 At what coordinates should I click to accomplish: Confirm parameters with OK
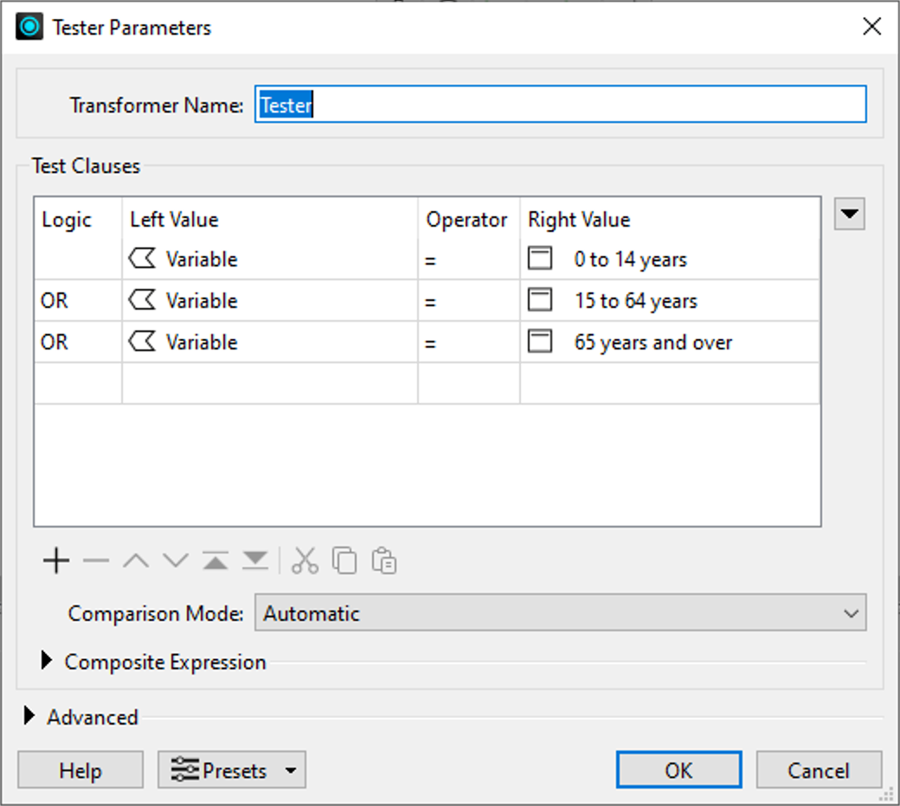click(x=678, y=770)
